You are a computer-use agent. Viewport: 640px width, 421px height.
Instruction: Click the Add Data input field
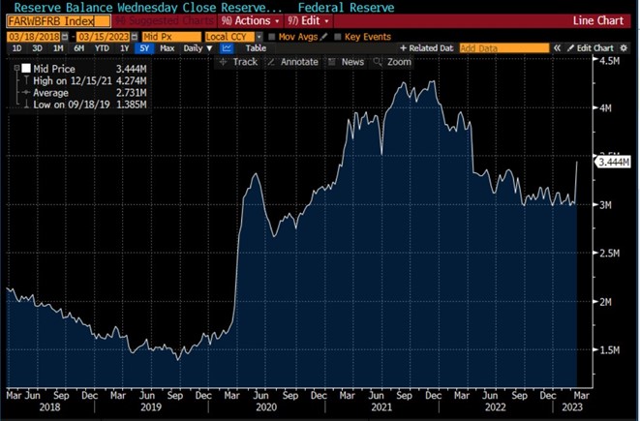point(502,47)
